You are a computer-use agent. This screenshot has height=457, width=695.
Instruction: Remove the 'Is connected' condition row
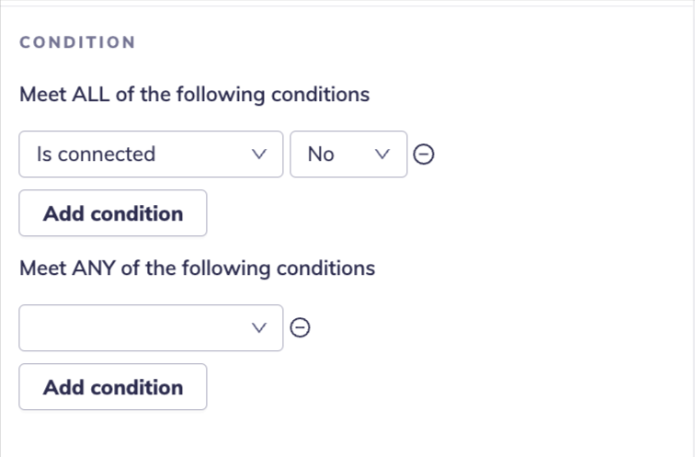tap(424, 154)
